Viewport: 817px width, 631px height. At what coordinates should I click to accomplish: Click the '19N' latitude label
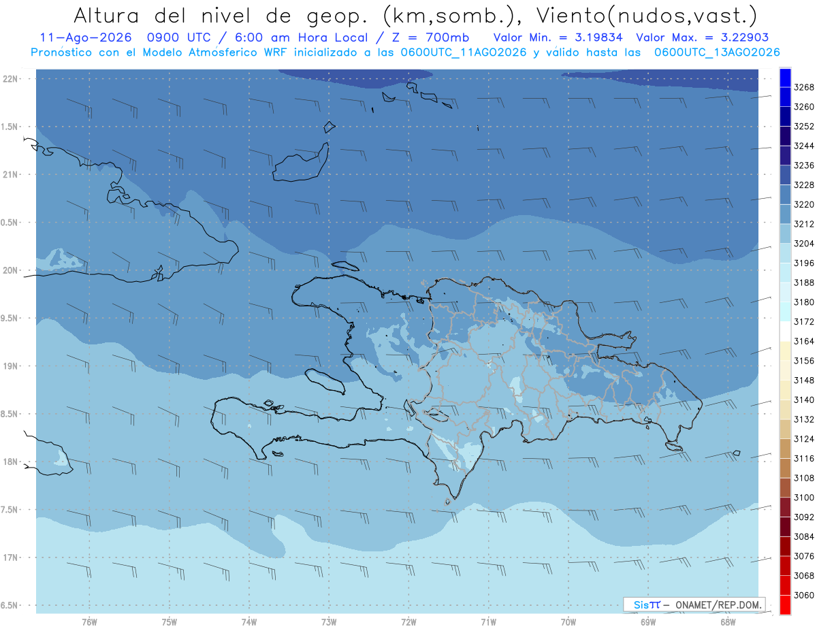[x=9, y=366]
